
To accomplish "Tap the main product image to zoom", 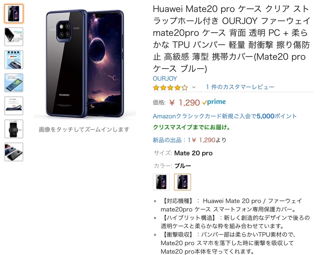I will click(x=85, y=63).
